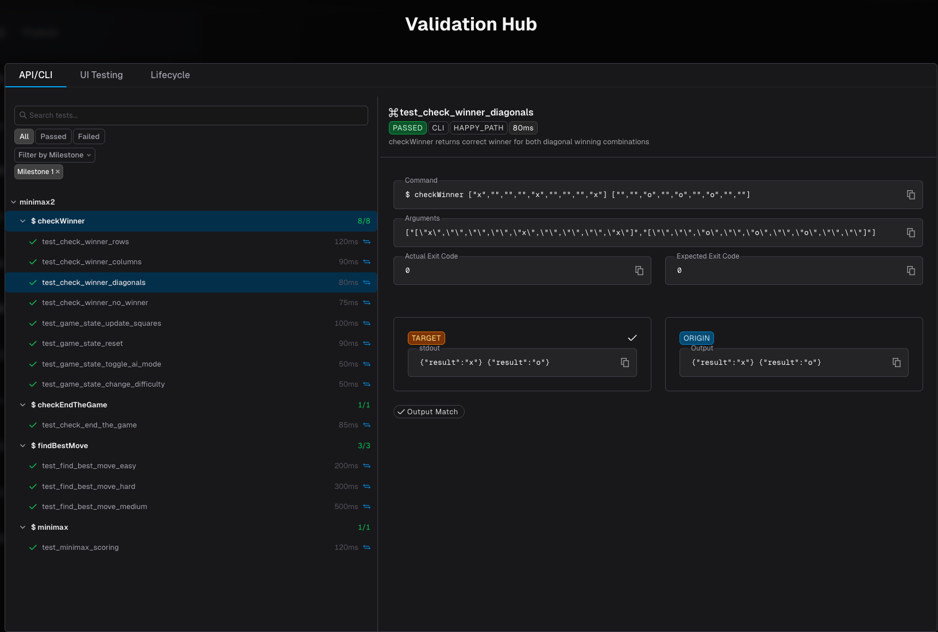Switch to the API/CLI tab
This screenshot has height=632, width=938.
[36, 75]
